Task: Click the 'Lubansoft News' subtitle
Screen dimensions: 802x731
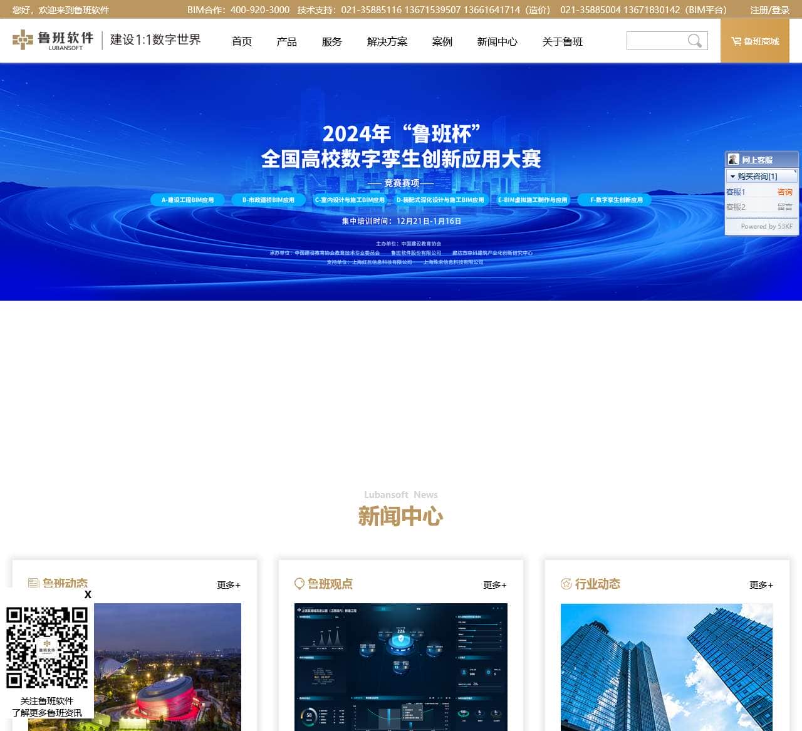Action: [x=401, y=495]
